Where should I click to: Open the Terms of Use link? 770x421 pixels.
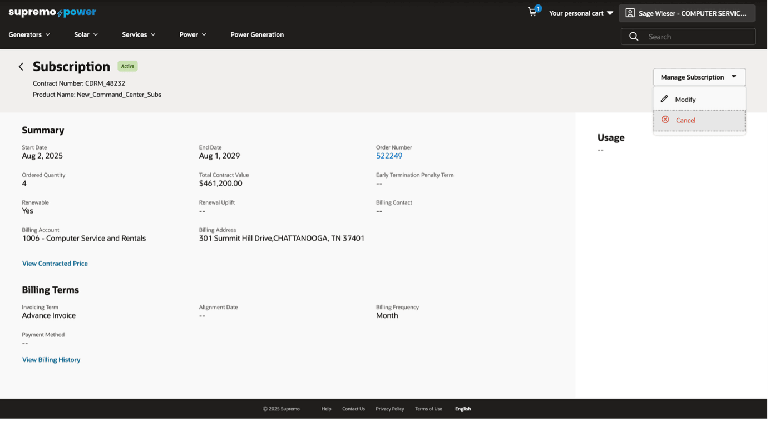pyautogui.click(x=430, y=409)
